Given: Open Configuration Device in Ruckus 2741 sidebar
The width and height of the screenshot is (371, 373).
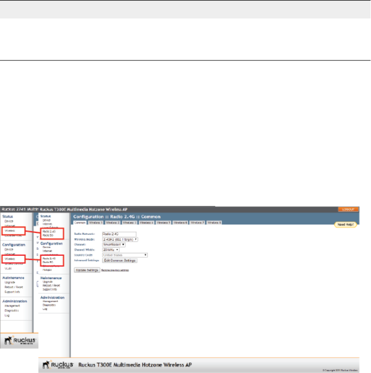Looking at the screenshot, I should tap(9, 249).
